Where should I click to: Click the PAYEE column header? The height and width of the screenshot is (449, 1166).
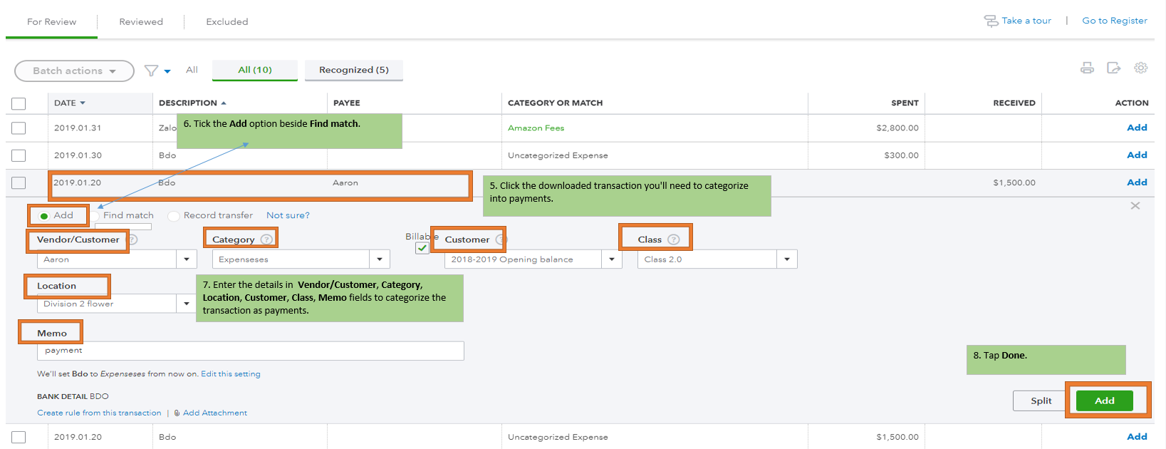pos(347,103)
